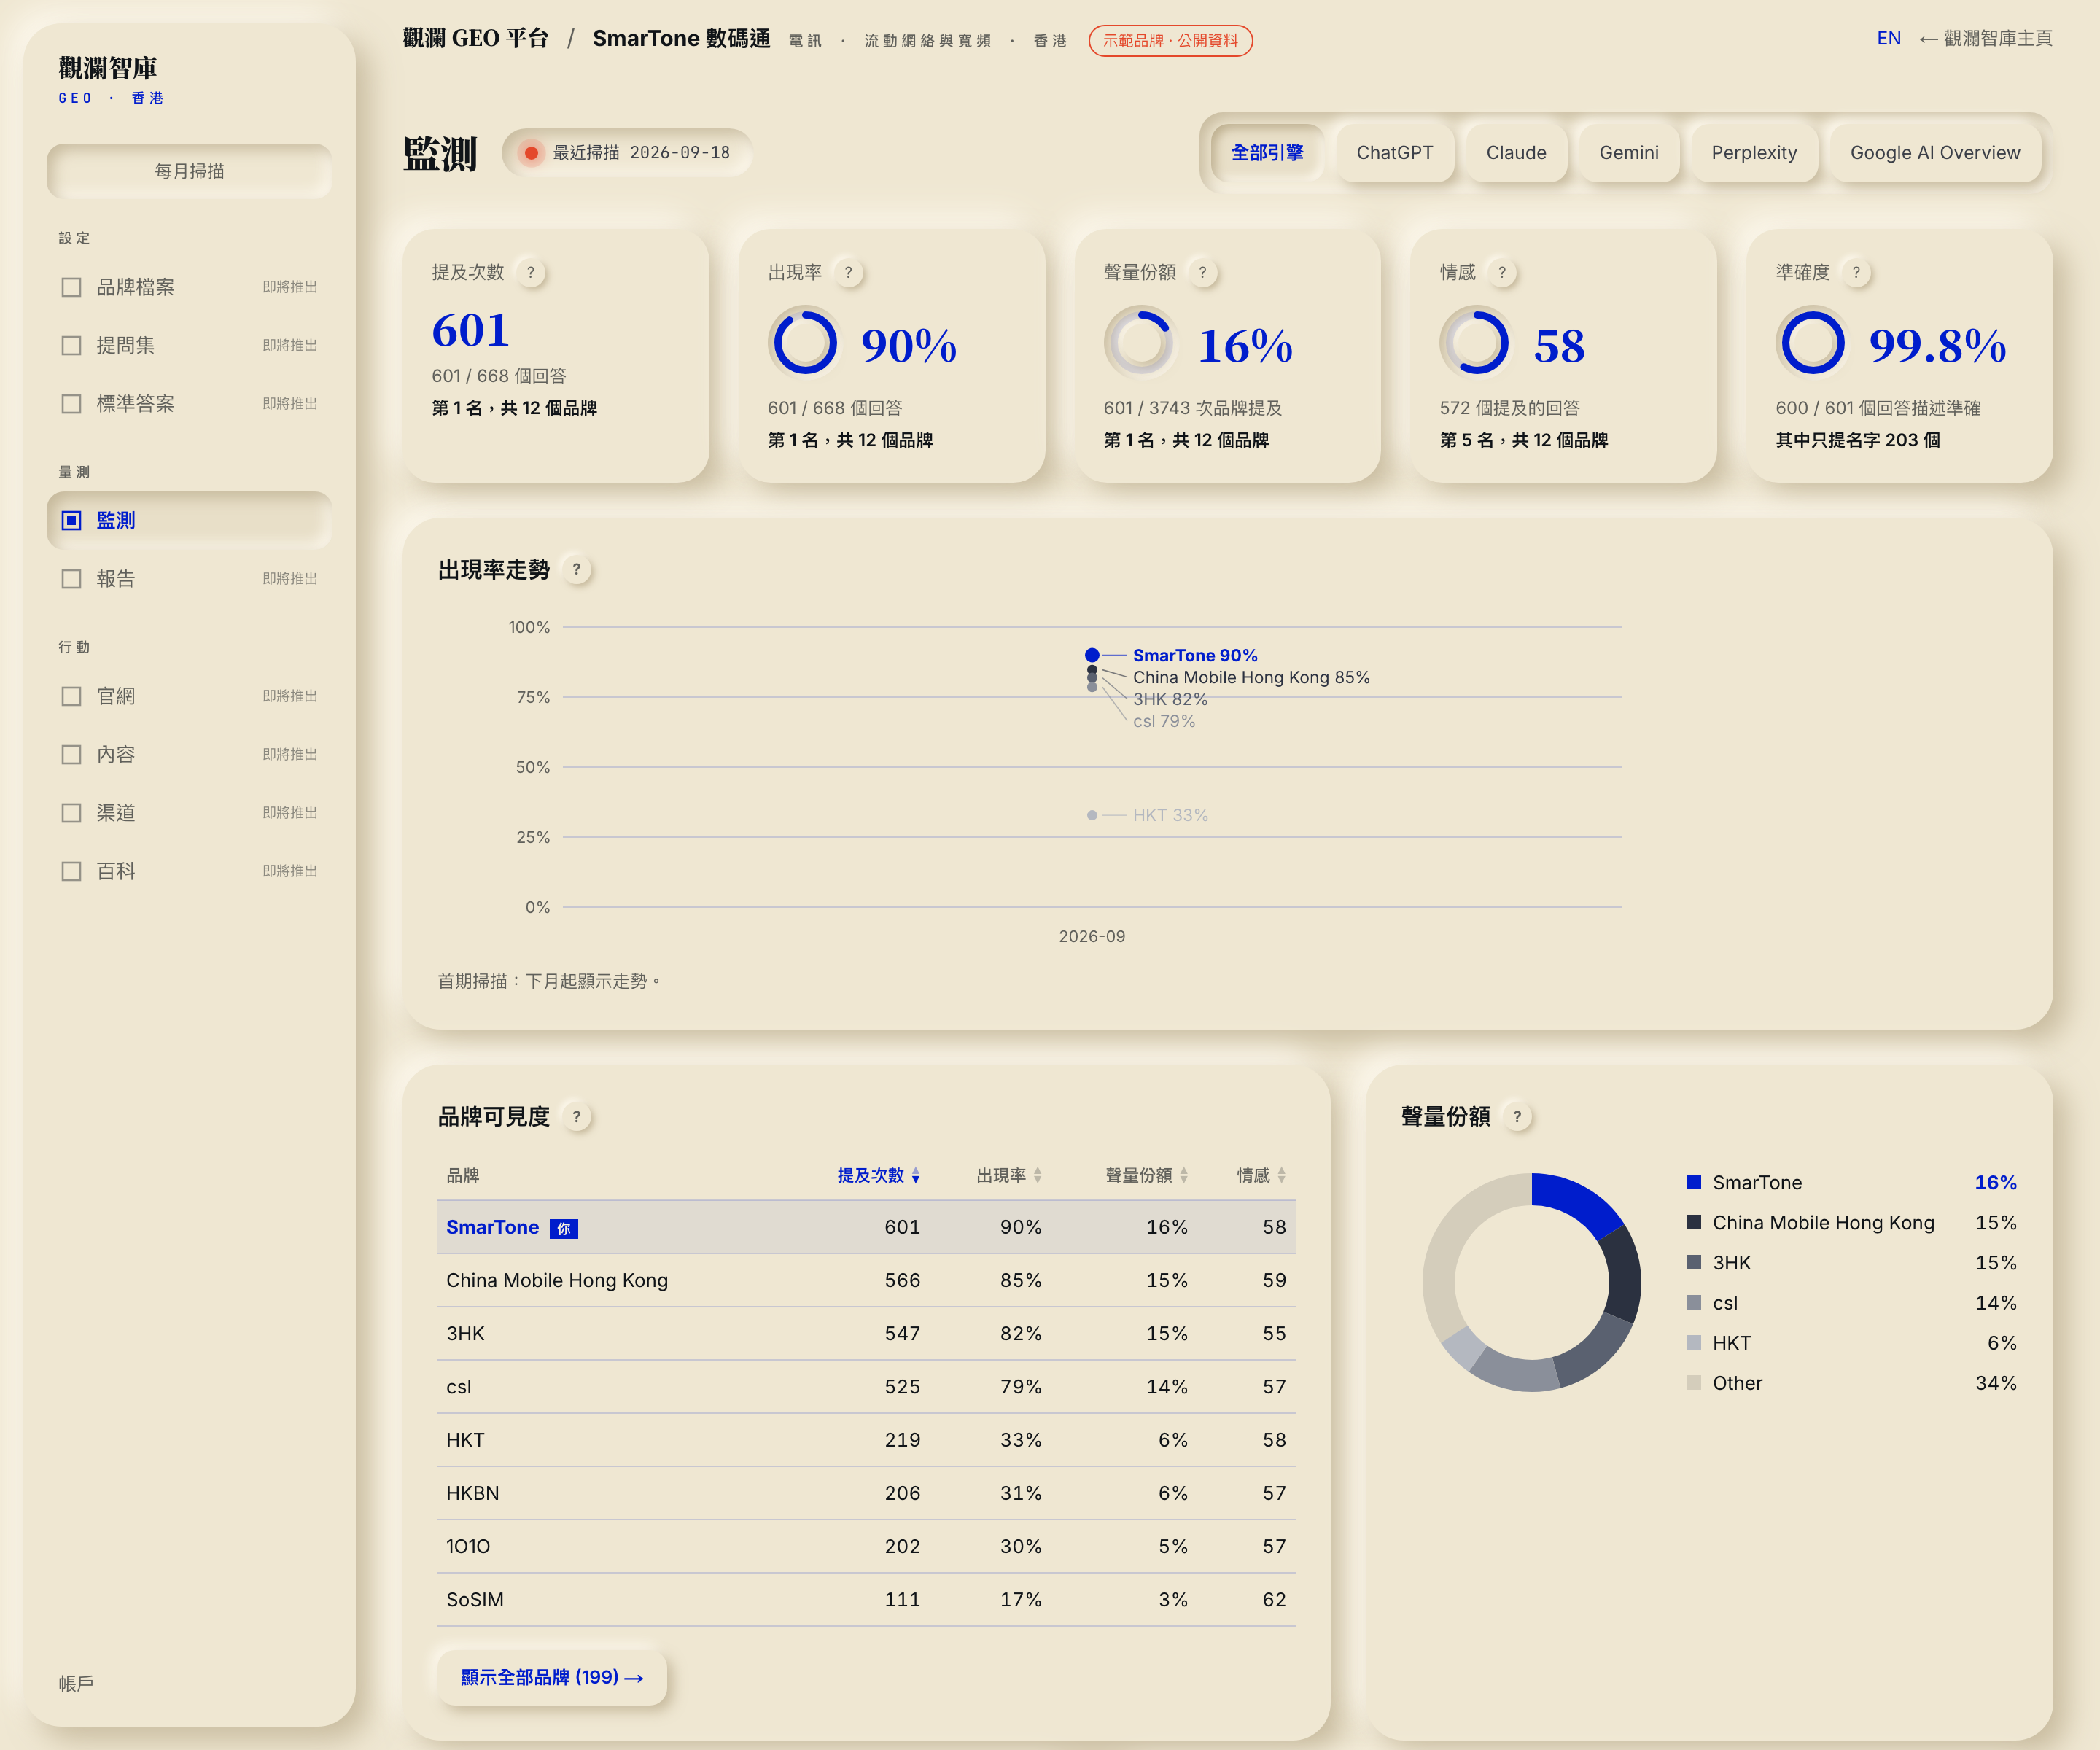The height and width of the screenshot is (1750, 2100).
Task: Click the 你 badge beside SmarTone
Action: point(564,1229)
